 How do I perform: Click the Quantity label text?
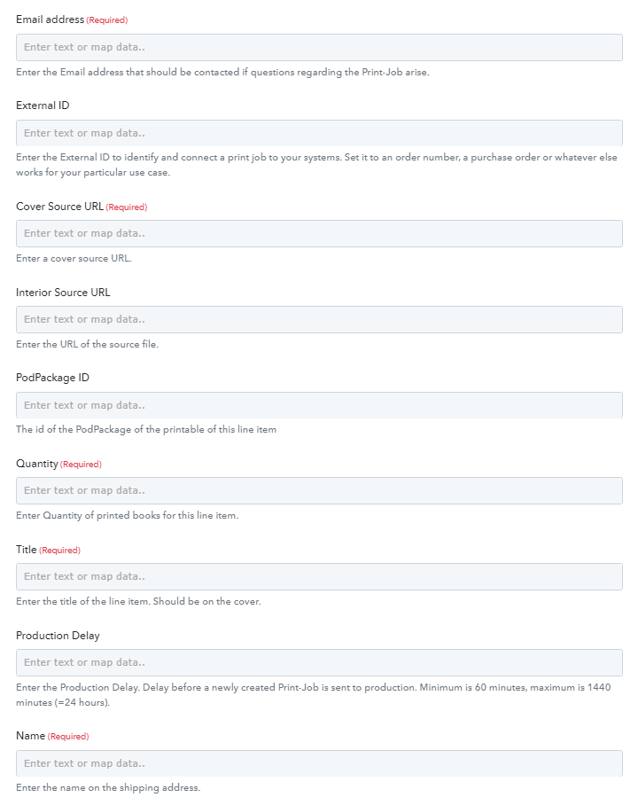(37, 464)
